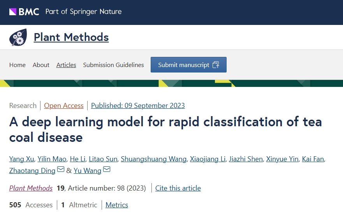Viewport: 343px width, 219px height.
Task: Click the italic Plant Methods citation link
Action: pyautogui.click(x=31, y=188)
